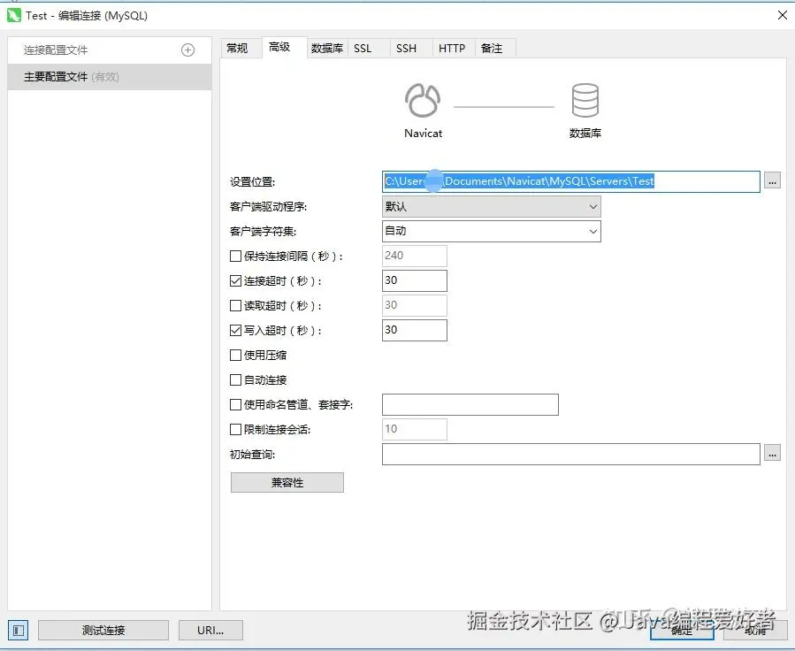Image resolution: width=795 pixels, height=651 pixels.
Task: Click the 客户端驱动程序 label
Action: (268, 207)
